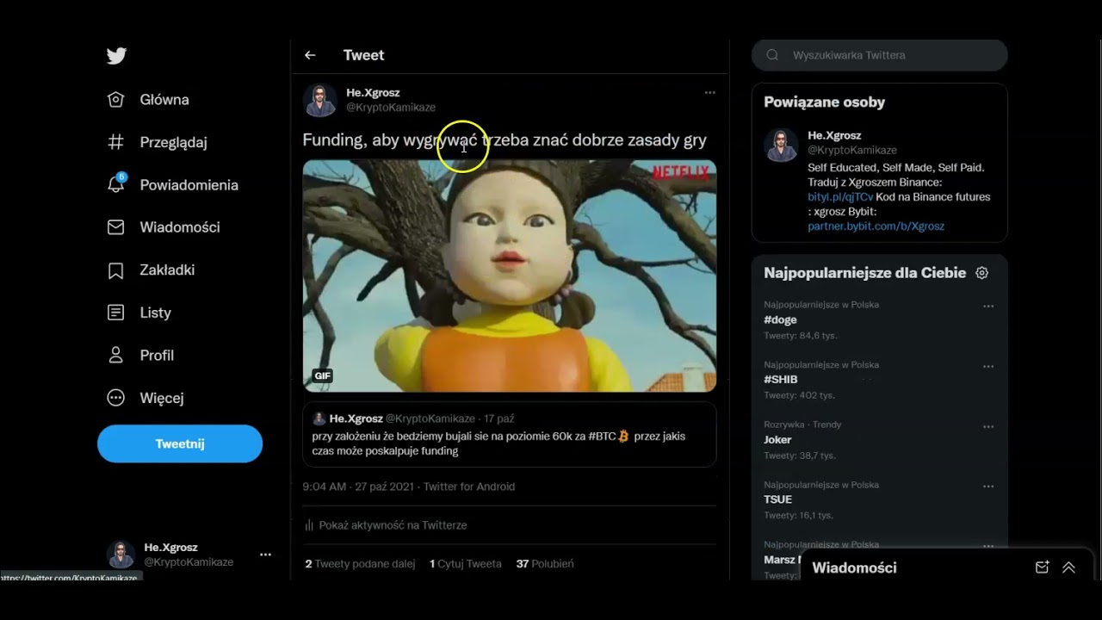Open the quoted tweet from 17 paź

click(x=510, y=434)
